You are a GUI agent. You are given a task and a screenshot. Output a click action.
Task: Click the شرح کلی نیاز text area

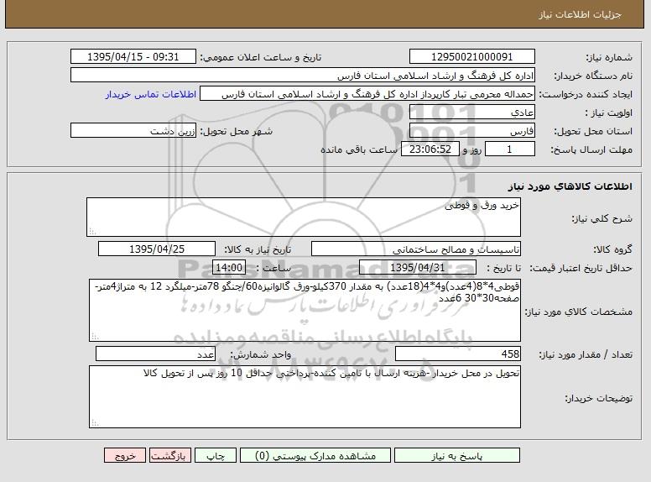click(304, 217)
